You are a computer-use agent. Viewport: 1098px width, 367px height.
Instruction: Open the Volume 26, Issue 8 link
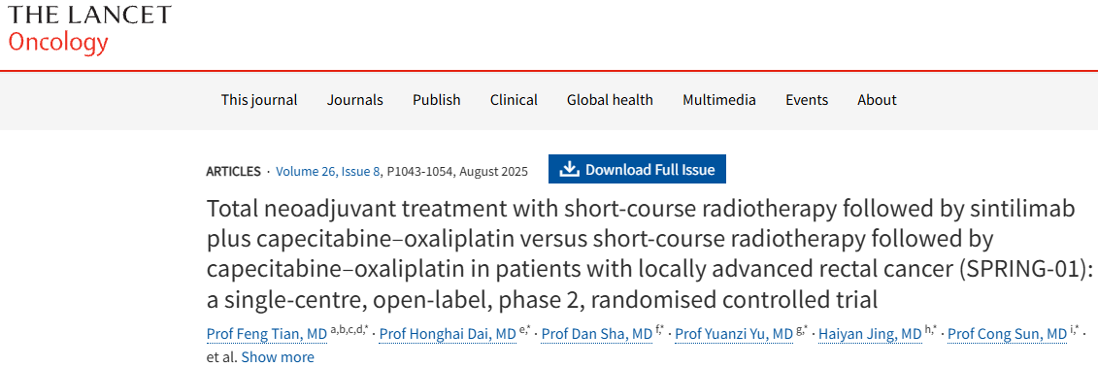tap(328, 172)
